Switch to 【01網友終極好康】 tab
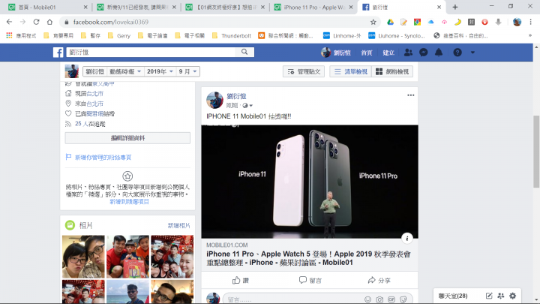 225,7
